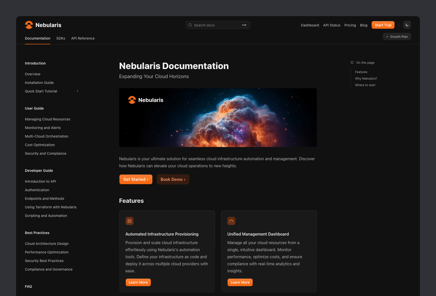The width and height of the screenshot is (436, 296).
Task: Toggle the Growth Plan selector
Action: tap(397, 37)
